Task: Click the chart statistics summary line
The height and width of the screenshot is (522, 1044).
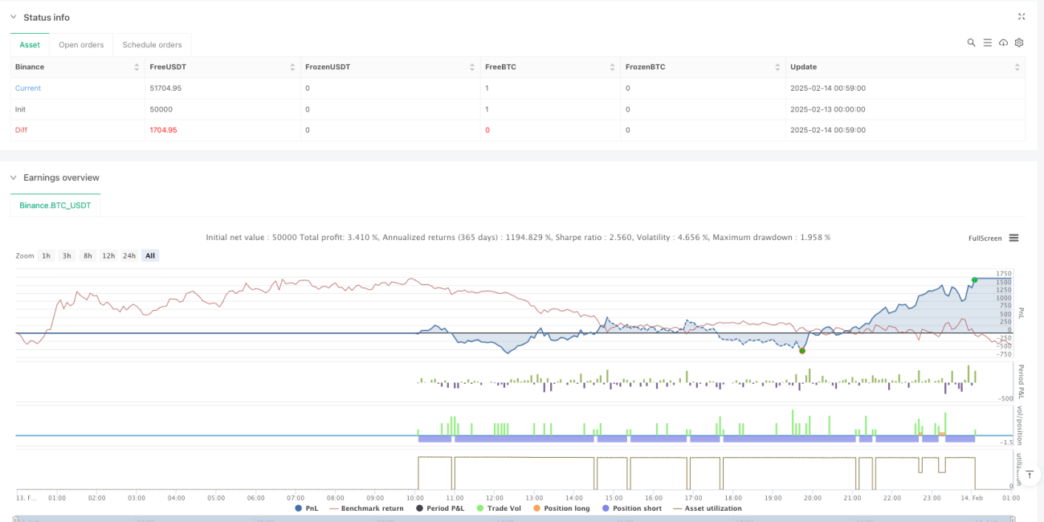Action: pos(518,238)
